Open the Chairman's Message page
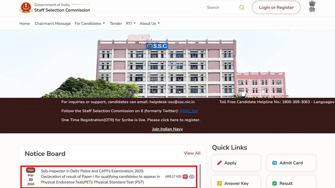The image size is (335, 188). (53, 23)
